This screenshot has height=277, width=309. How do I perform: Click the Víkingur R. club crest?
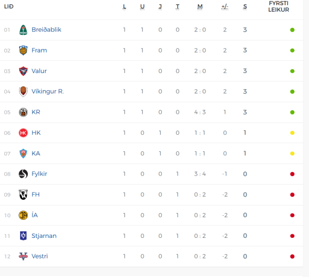coord(23,92)
